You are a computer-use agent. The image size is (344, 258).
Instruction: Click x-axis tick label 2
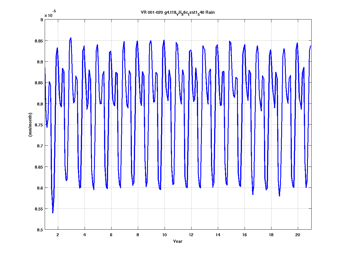pyautogui.click(x=58, y=234)
